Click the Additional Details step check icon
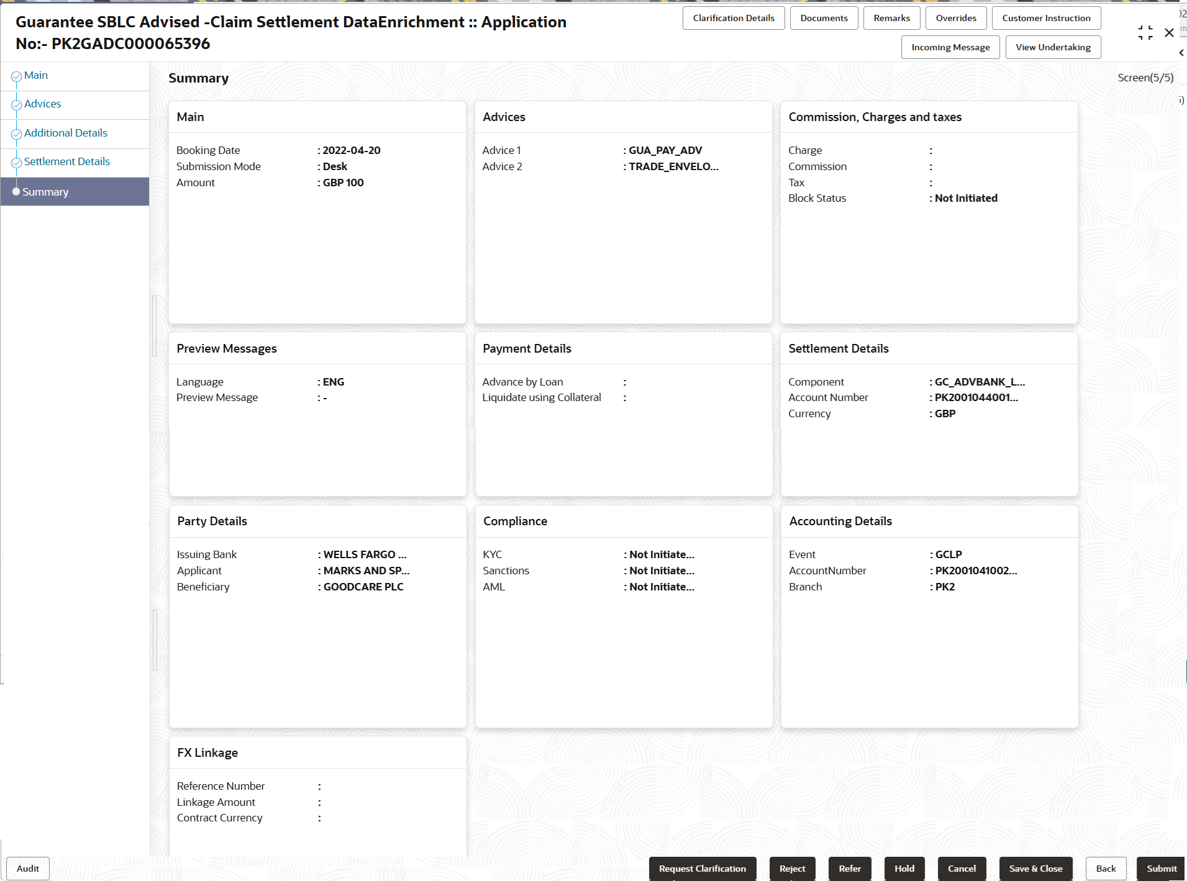 pyautogui.click(x=17, y=134)
